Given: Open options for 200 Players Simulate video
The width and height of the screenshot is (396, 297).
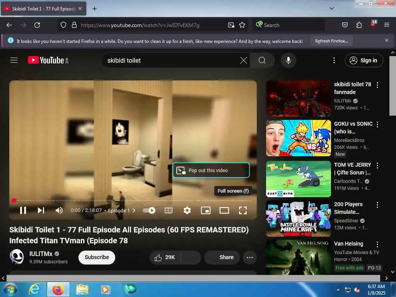Looking at the screenshot, I should [377, 205].
